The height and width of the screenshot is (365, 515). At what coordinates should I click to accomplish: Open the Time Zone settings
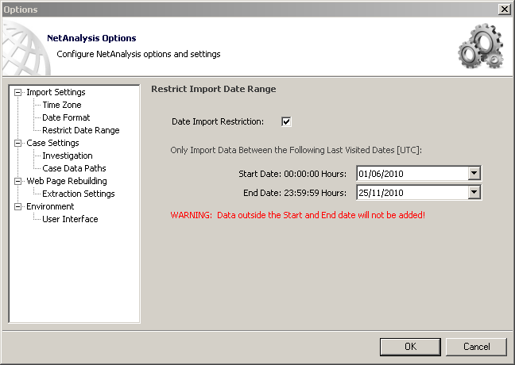click(62, 105)
